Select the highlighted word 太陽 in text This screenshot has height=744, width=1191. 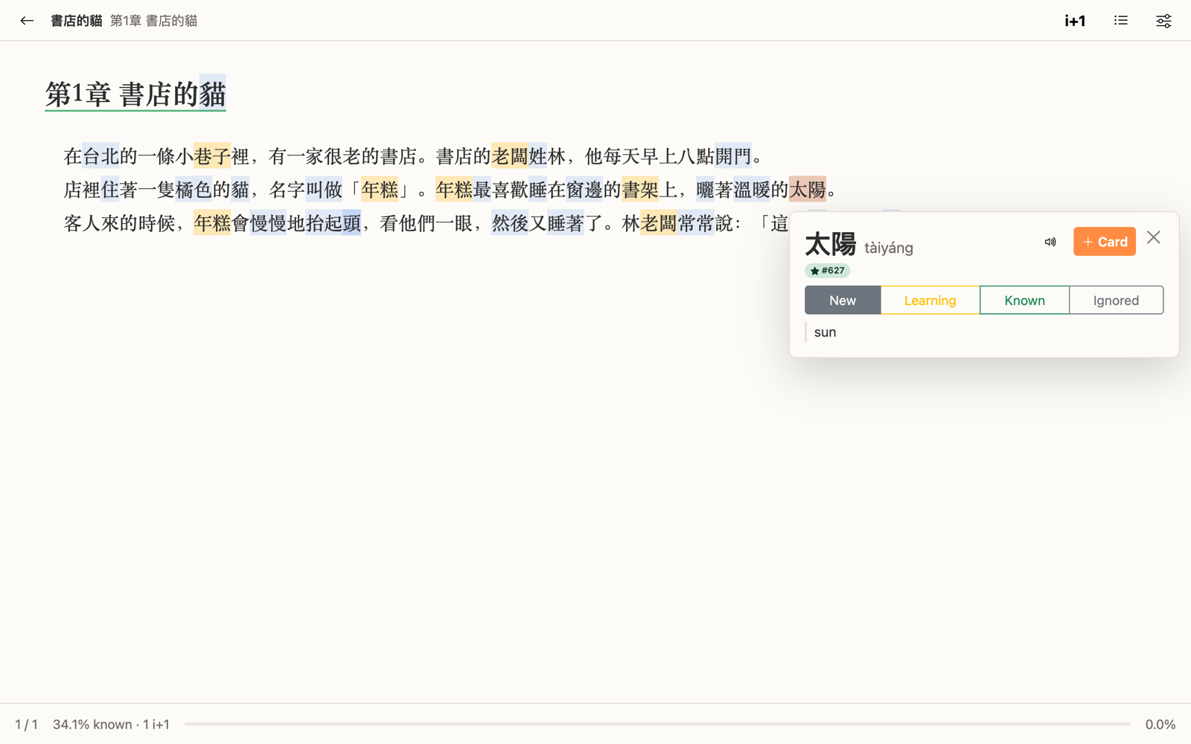(808, 190)
